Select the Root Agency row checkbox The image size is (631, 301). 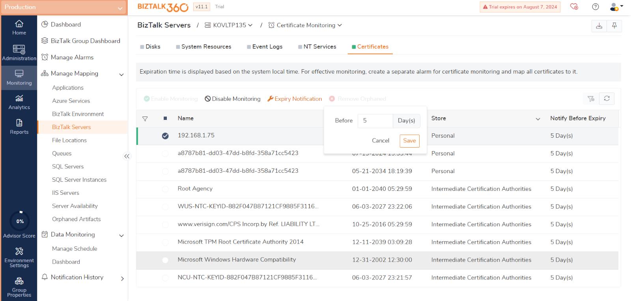click(x=165, y=189)
